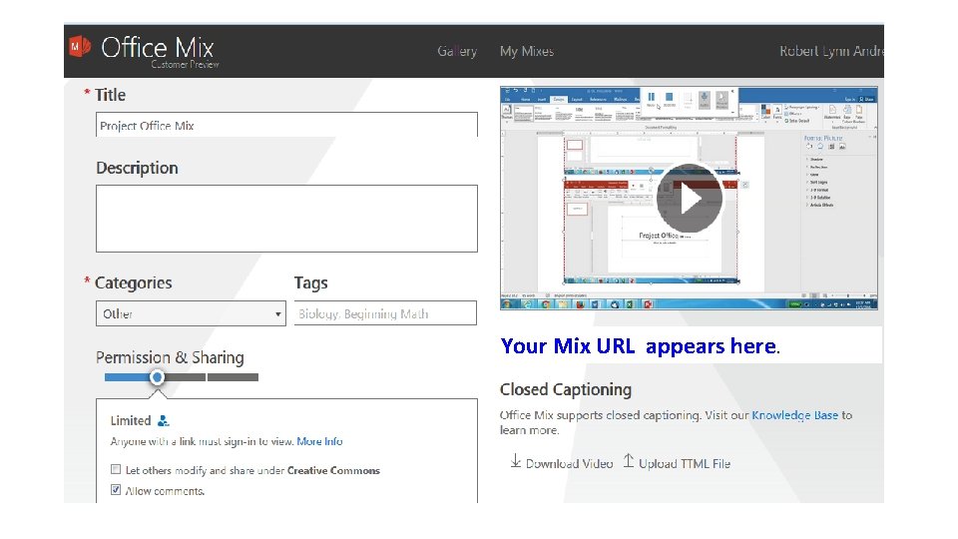Image resolution: width=958 pixels, height=539 pixels.
Task: Click the Office Mix logo icon
Action: click(x=80, y=47)
